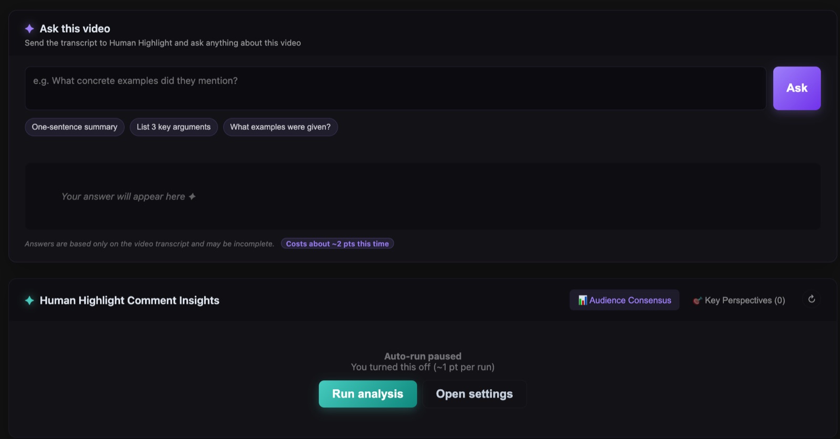Open the Key Perspectives (0) tab
The height and width of the screenshot is (439, 840).
pyautogui.click(x=739, y=300)
